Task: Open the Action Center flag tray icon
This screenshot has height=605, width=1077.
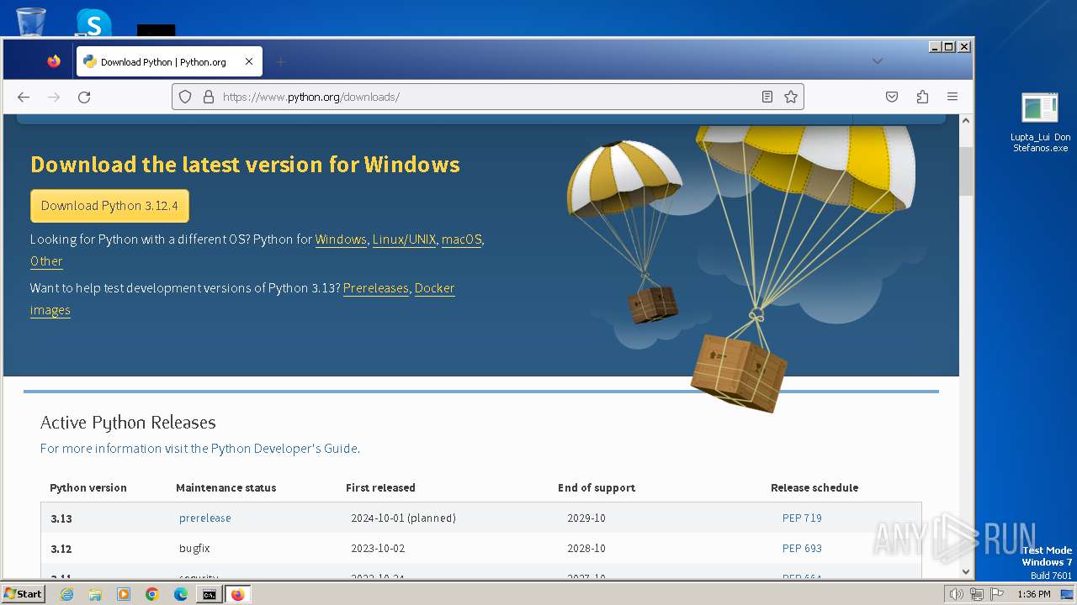Action: 998,594
